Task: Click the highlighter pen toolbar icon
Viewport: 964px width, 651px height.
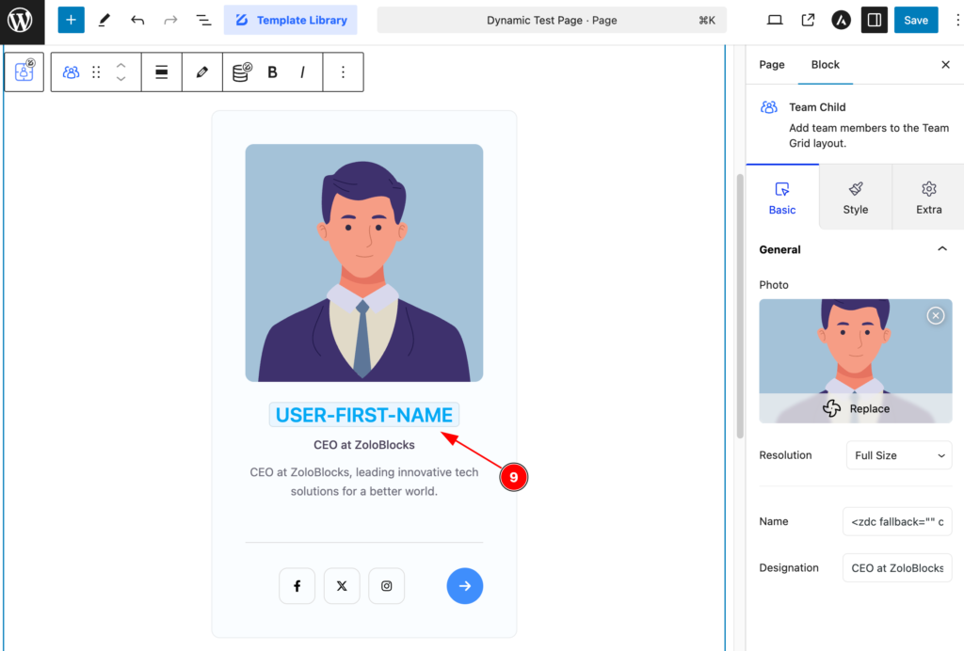Action: point(201,72)
